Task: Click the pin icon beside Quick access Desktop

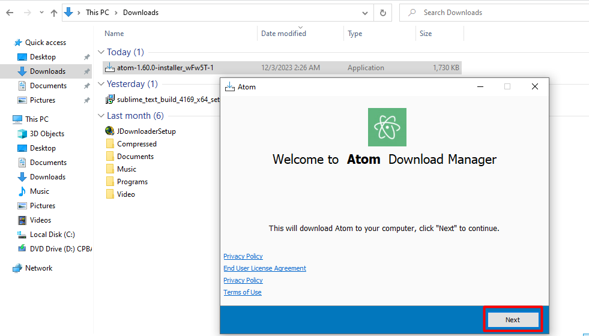Action: [87, 57]
